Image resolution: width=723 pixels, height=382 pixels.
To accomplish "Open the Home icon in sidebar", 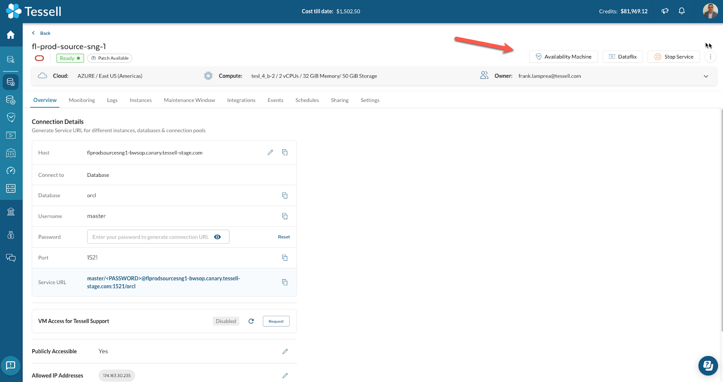I will point(11,35).
